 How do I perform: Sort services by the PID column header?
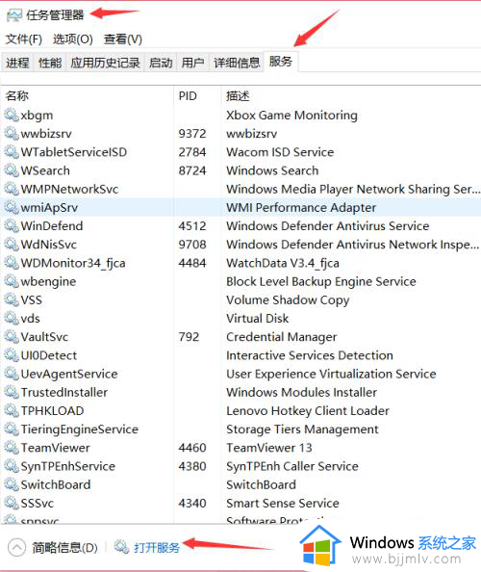197,96
